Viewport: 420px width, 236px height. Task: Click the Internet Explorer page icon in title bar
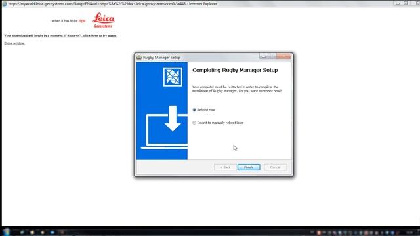pos(5,4)
